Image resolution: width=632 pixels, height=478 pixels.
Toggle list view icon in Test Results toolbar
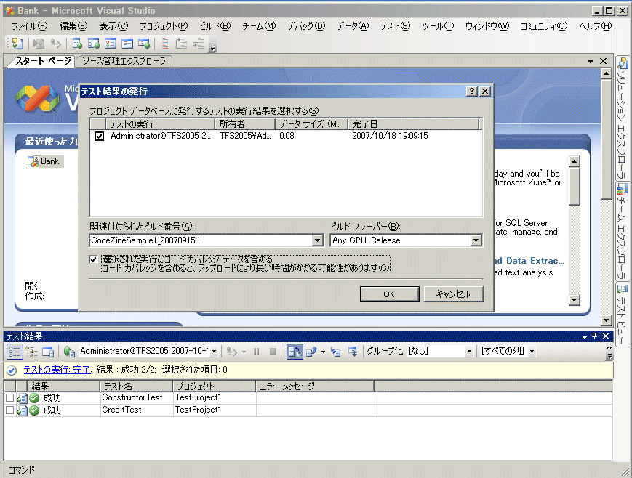[15, 352]
